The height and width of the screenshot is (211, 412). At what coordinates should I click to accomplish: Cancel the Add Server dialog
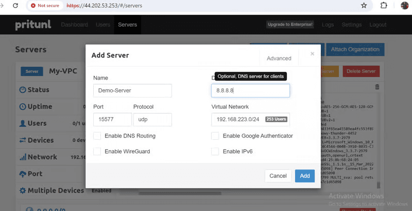coord(278,176)
